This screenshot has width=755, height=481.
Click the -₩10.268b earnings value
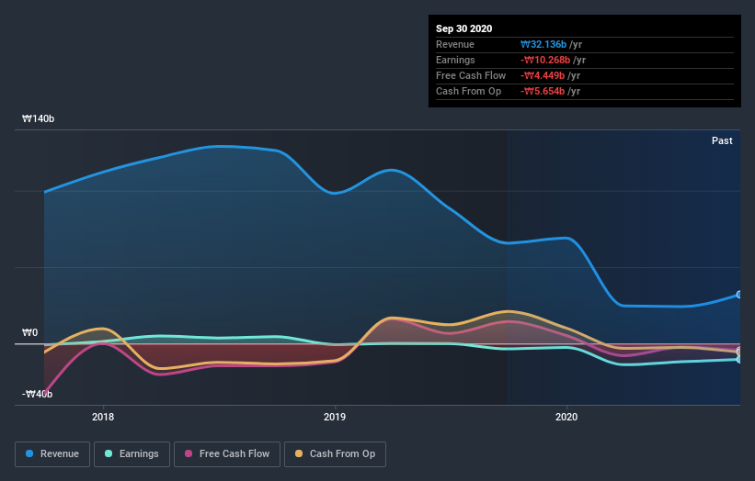[x=545, y=60]
